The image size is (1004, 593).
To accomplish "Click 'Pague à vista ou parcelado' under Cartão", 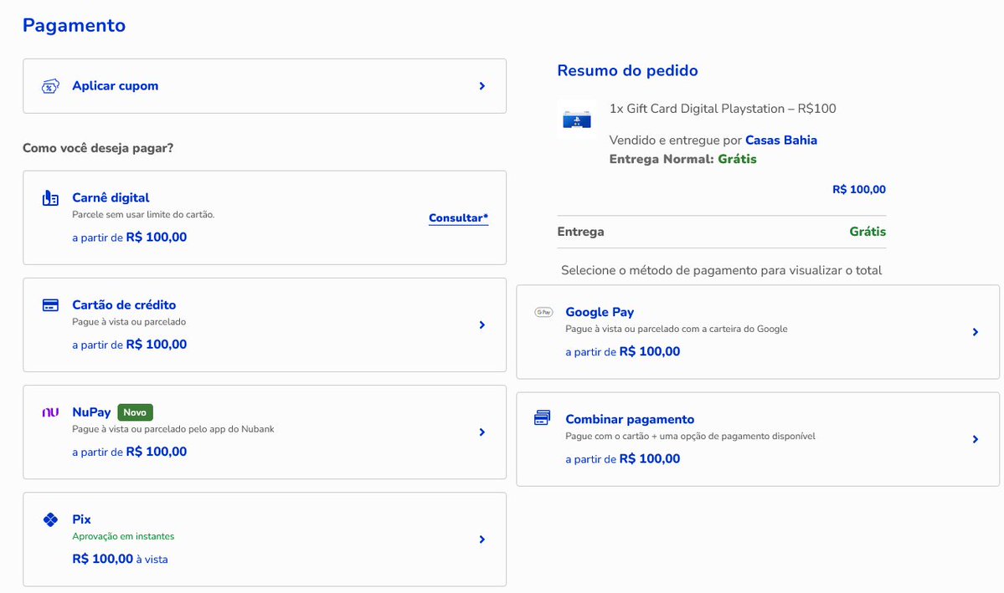I will [x=129, y=322].
